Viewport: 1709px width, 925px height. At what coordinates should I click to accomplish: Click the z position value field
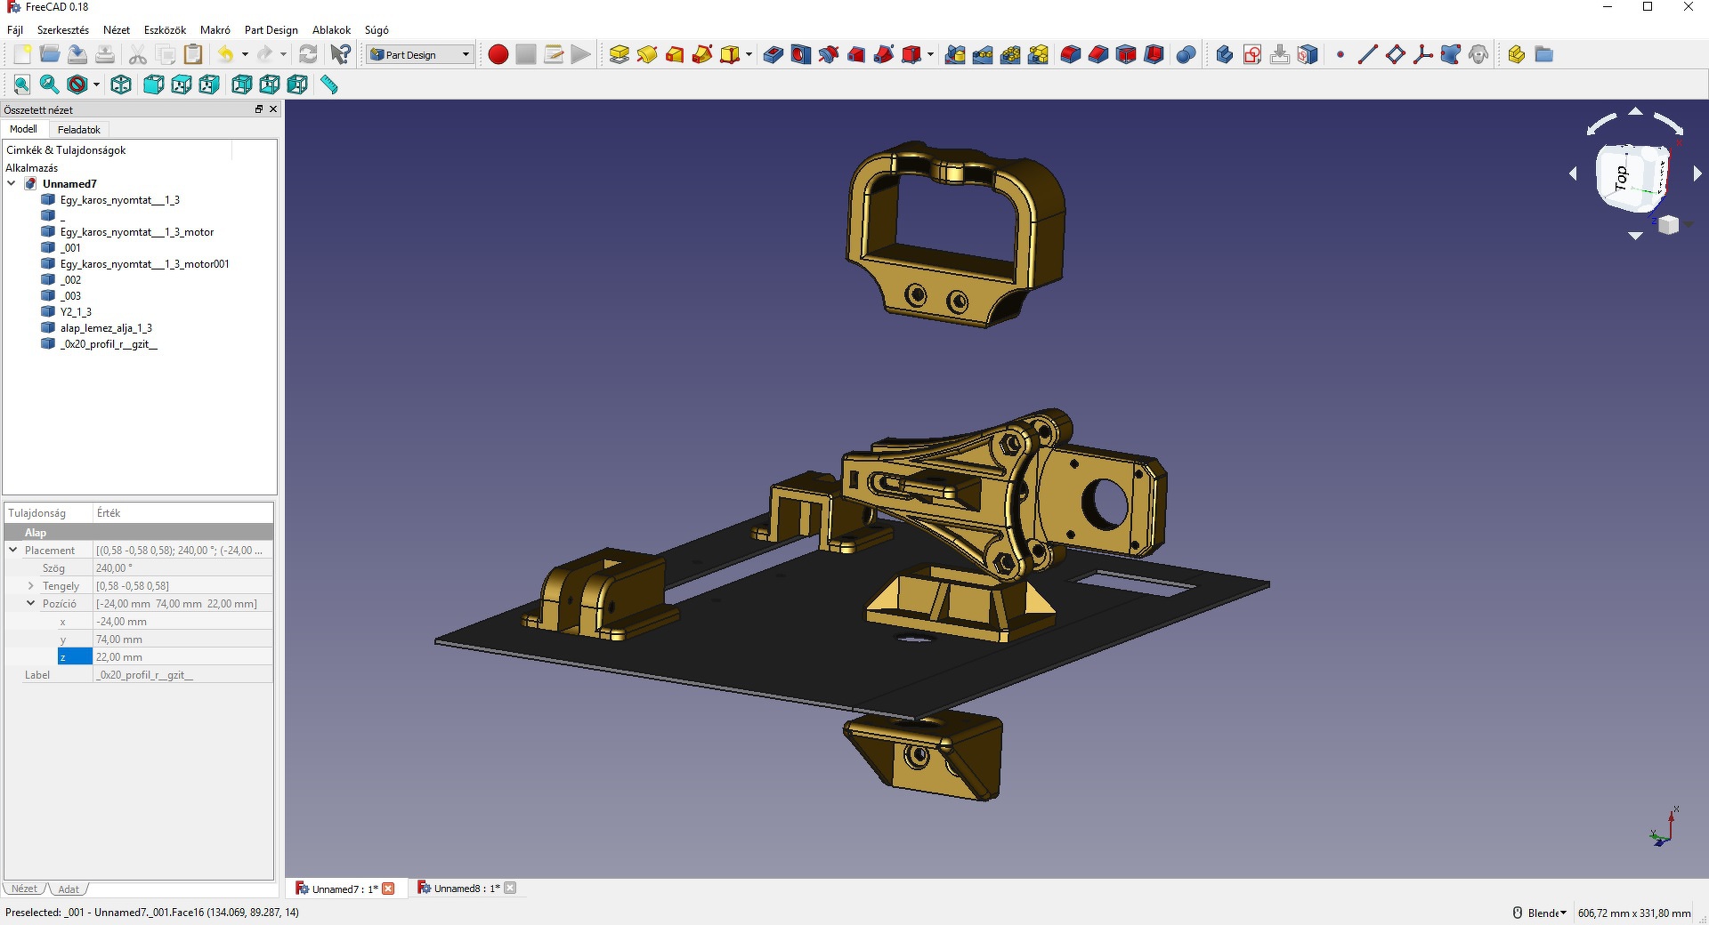pos(182,657)
